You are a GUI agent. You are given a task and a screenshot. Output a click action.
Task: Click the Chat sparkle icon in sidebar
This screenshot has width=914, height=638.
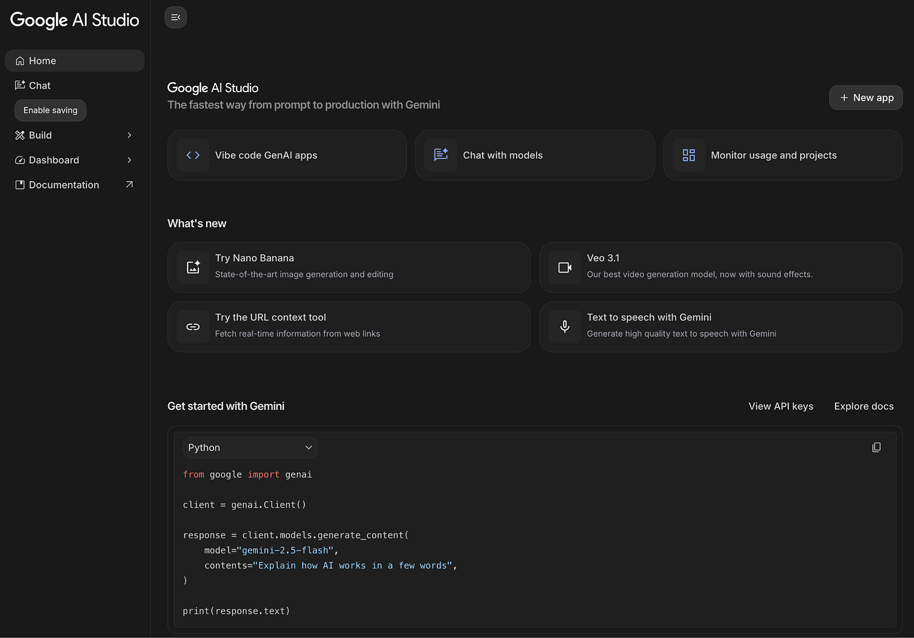[x=20, y=85]
